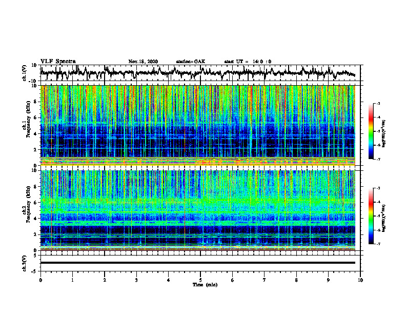
Task: Click the "4" tick on the time axis
Action: tap(169, 280)
